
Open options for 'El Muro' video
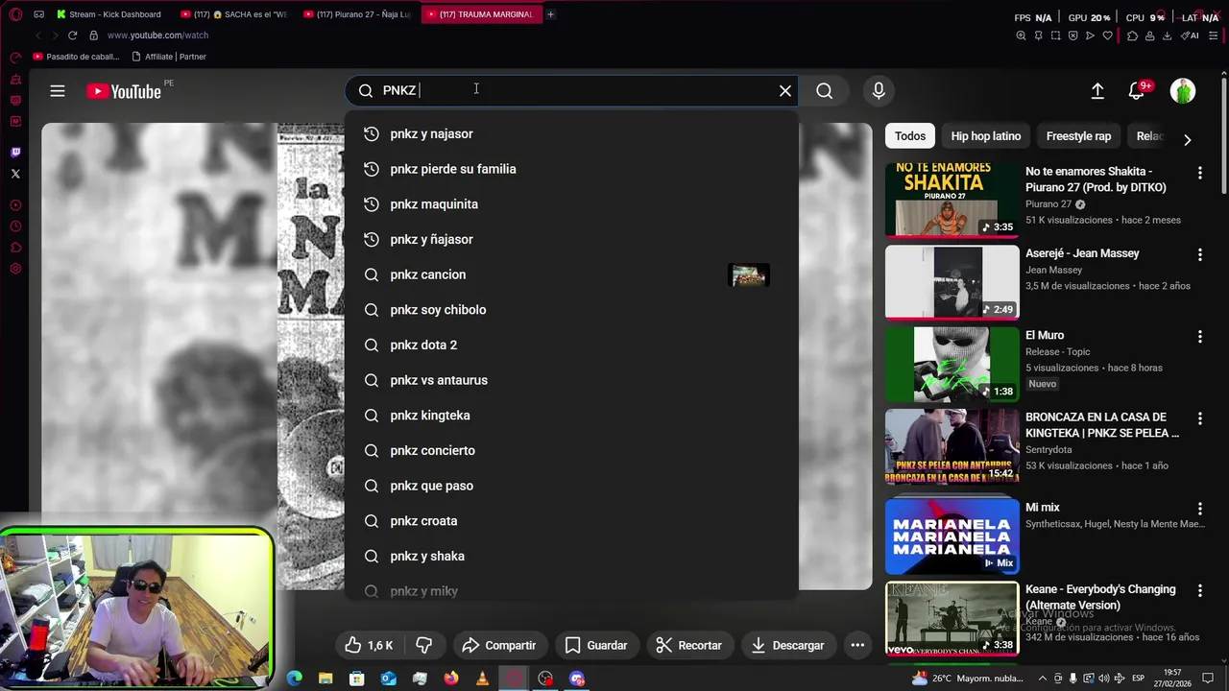pos(1199,337)
